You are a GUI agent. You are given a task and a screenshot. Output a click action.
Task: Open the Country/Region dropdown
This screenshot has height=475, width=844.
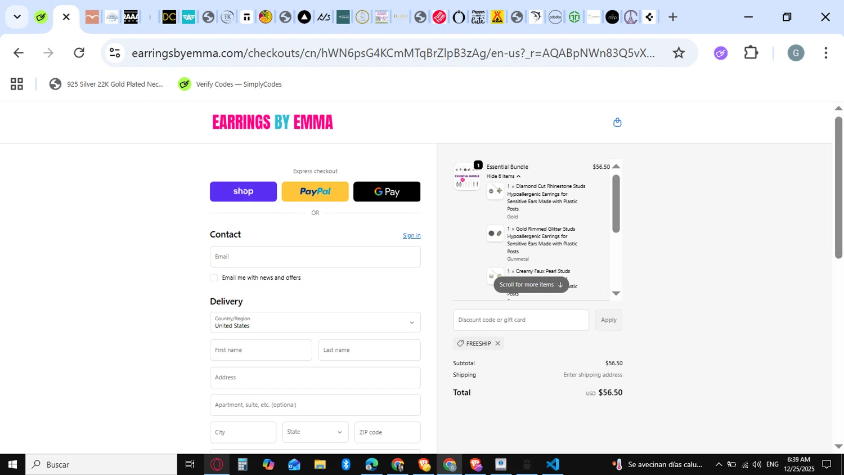[x=315, y=322]
